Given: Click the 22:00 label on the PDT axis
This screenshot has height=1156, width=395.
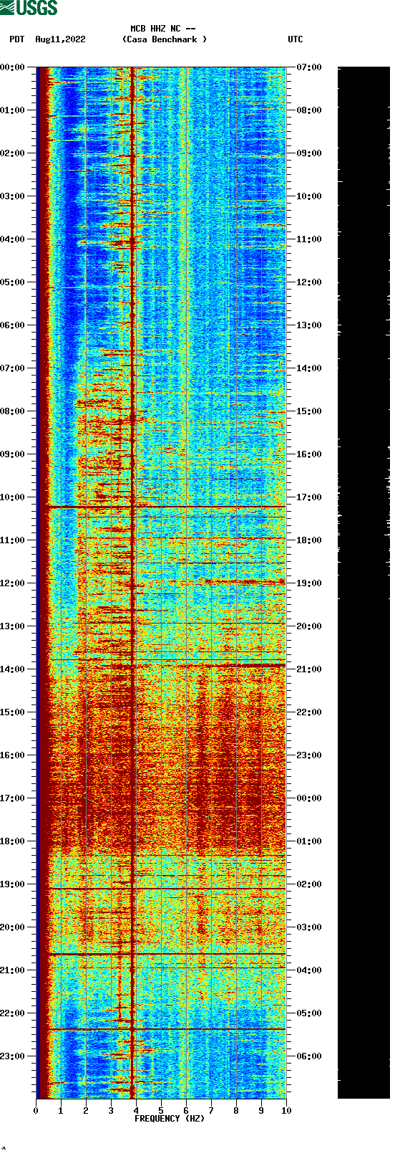Looking at the screenshot, I should tap(13, 1013).
